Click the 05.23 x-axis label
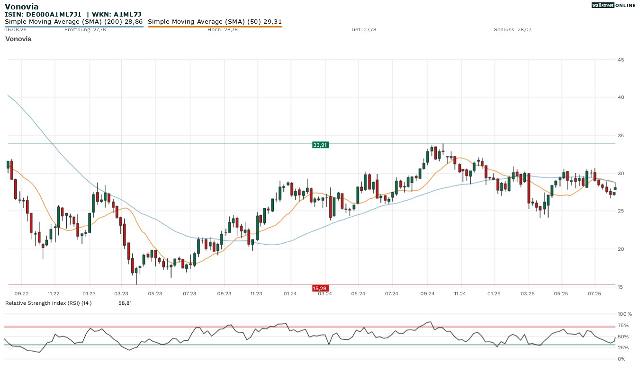 click(x=155, y=294)
